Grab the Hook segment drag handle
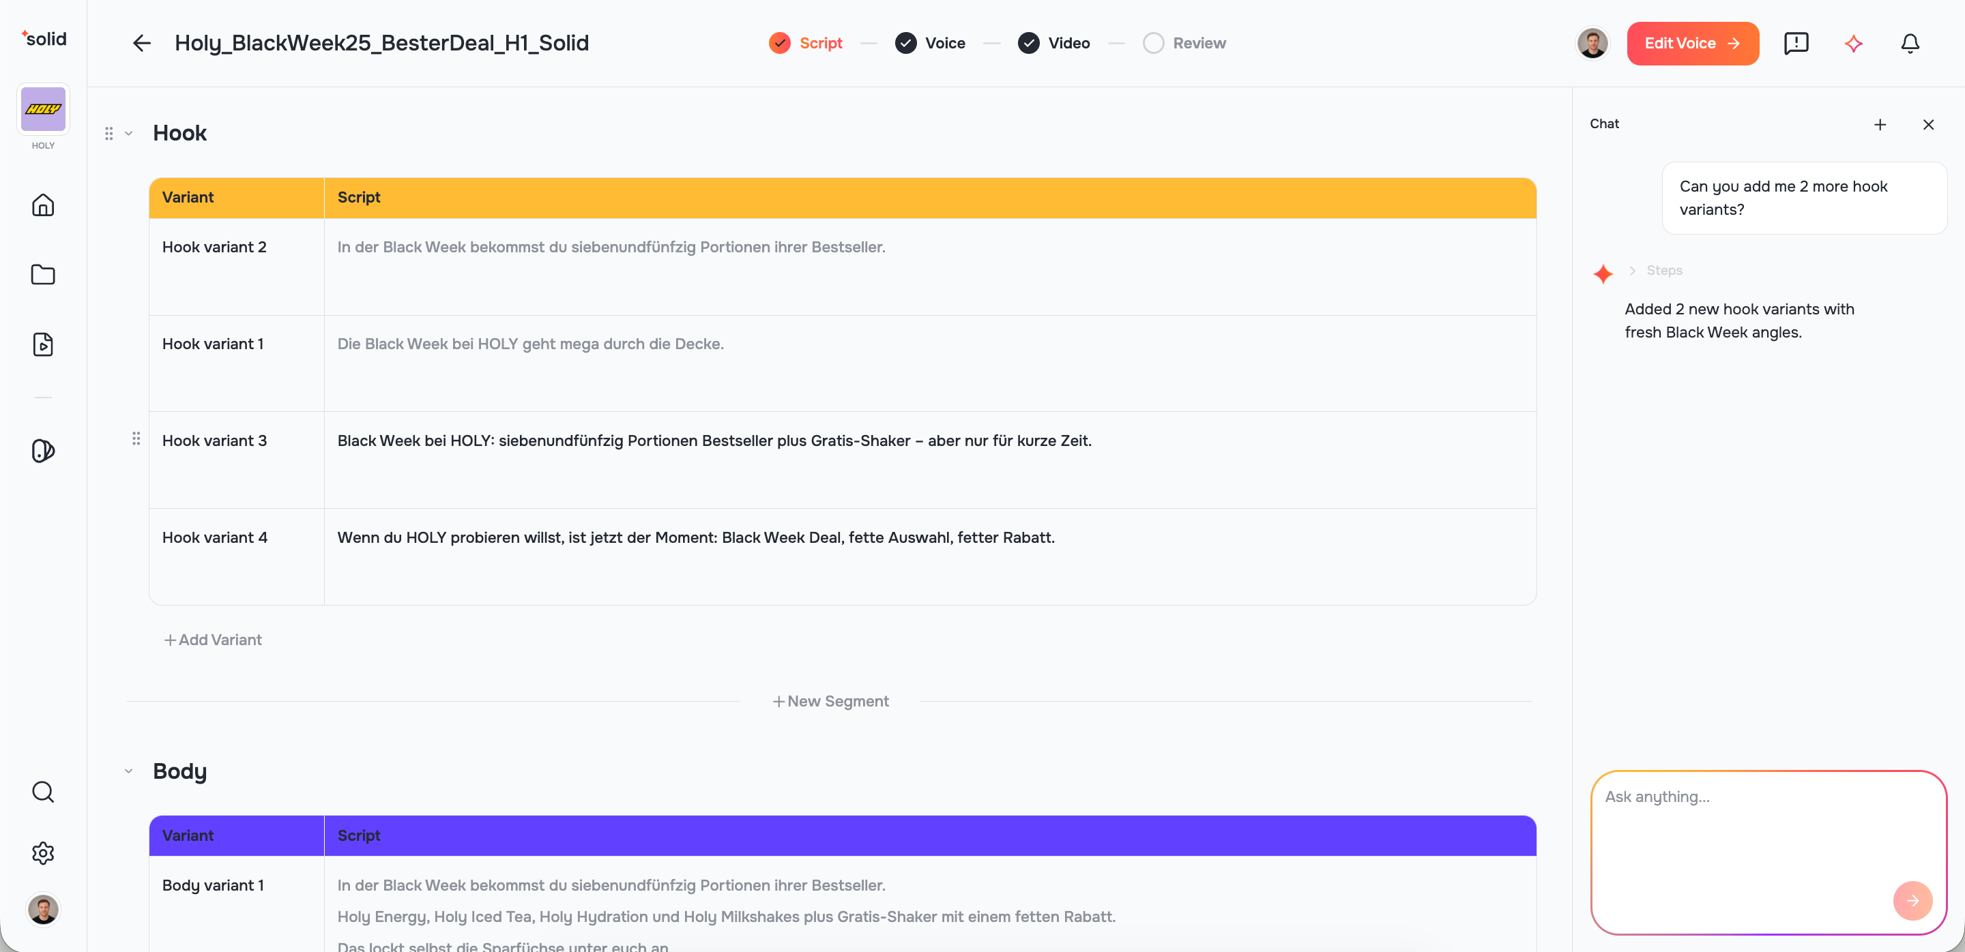This screenshot has width=1965, height=952. (109, 134)
